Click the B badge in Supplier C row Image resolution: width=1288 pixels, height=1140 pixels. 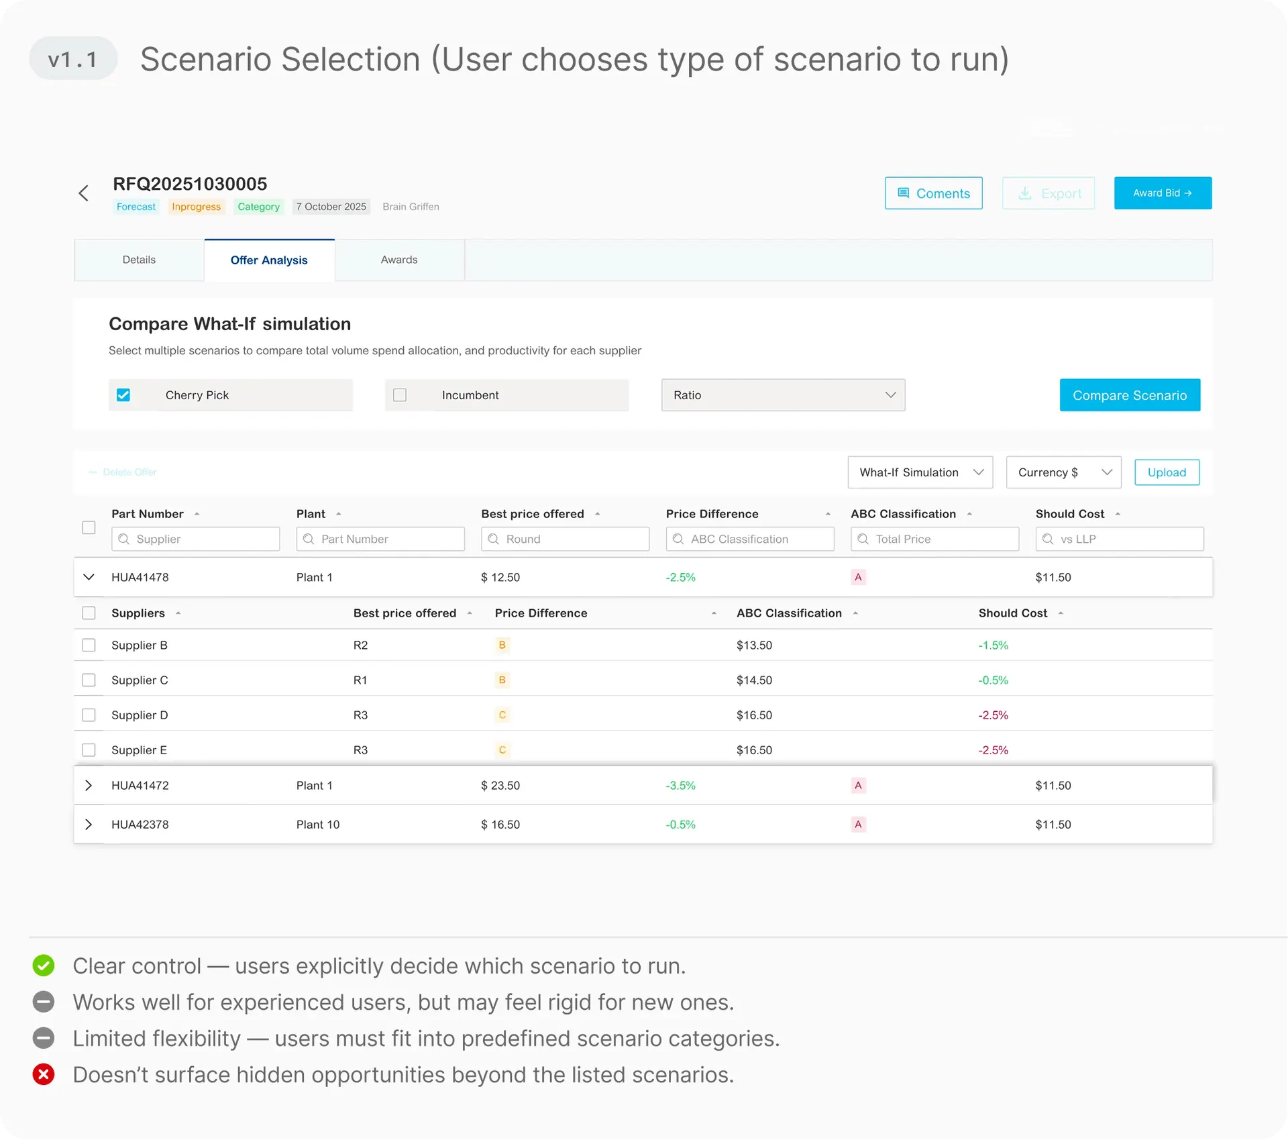pyautogui.click(x=502, y=680)
